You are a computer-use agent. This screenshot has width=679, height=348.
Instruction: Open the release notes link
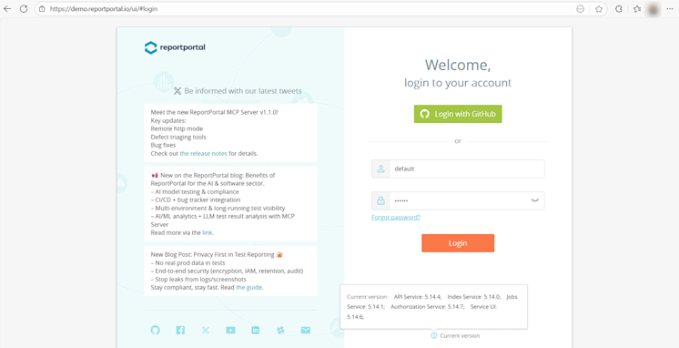click(204, 153)
